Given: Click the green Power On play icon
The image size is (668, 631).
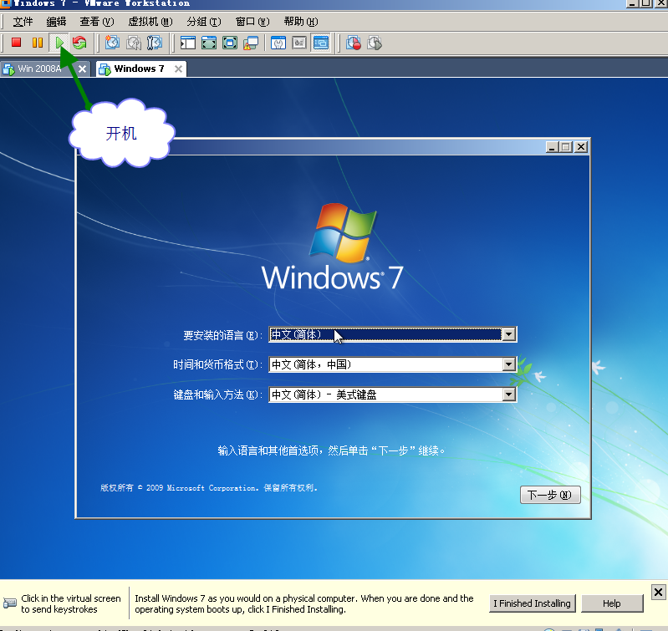Looking at the screenshot, I should (x=59, y=43).
